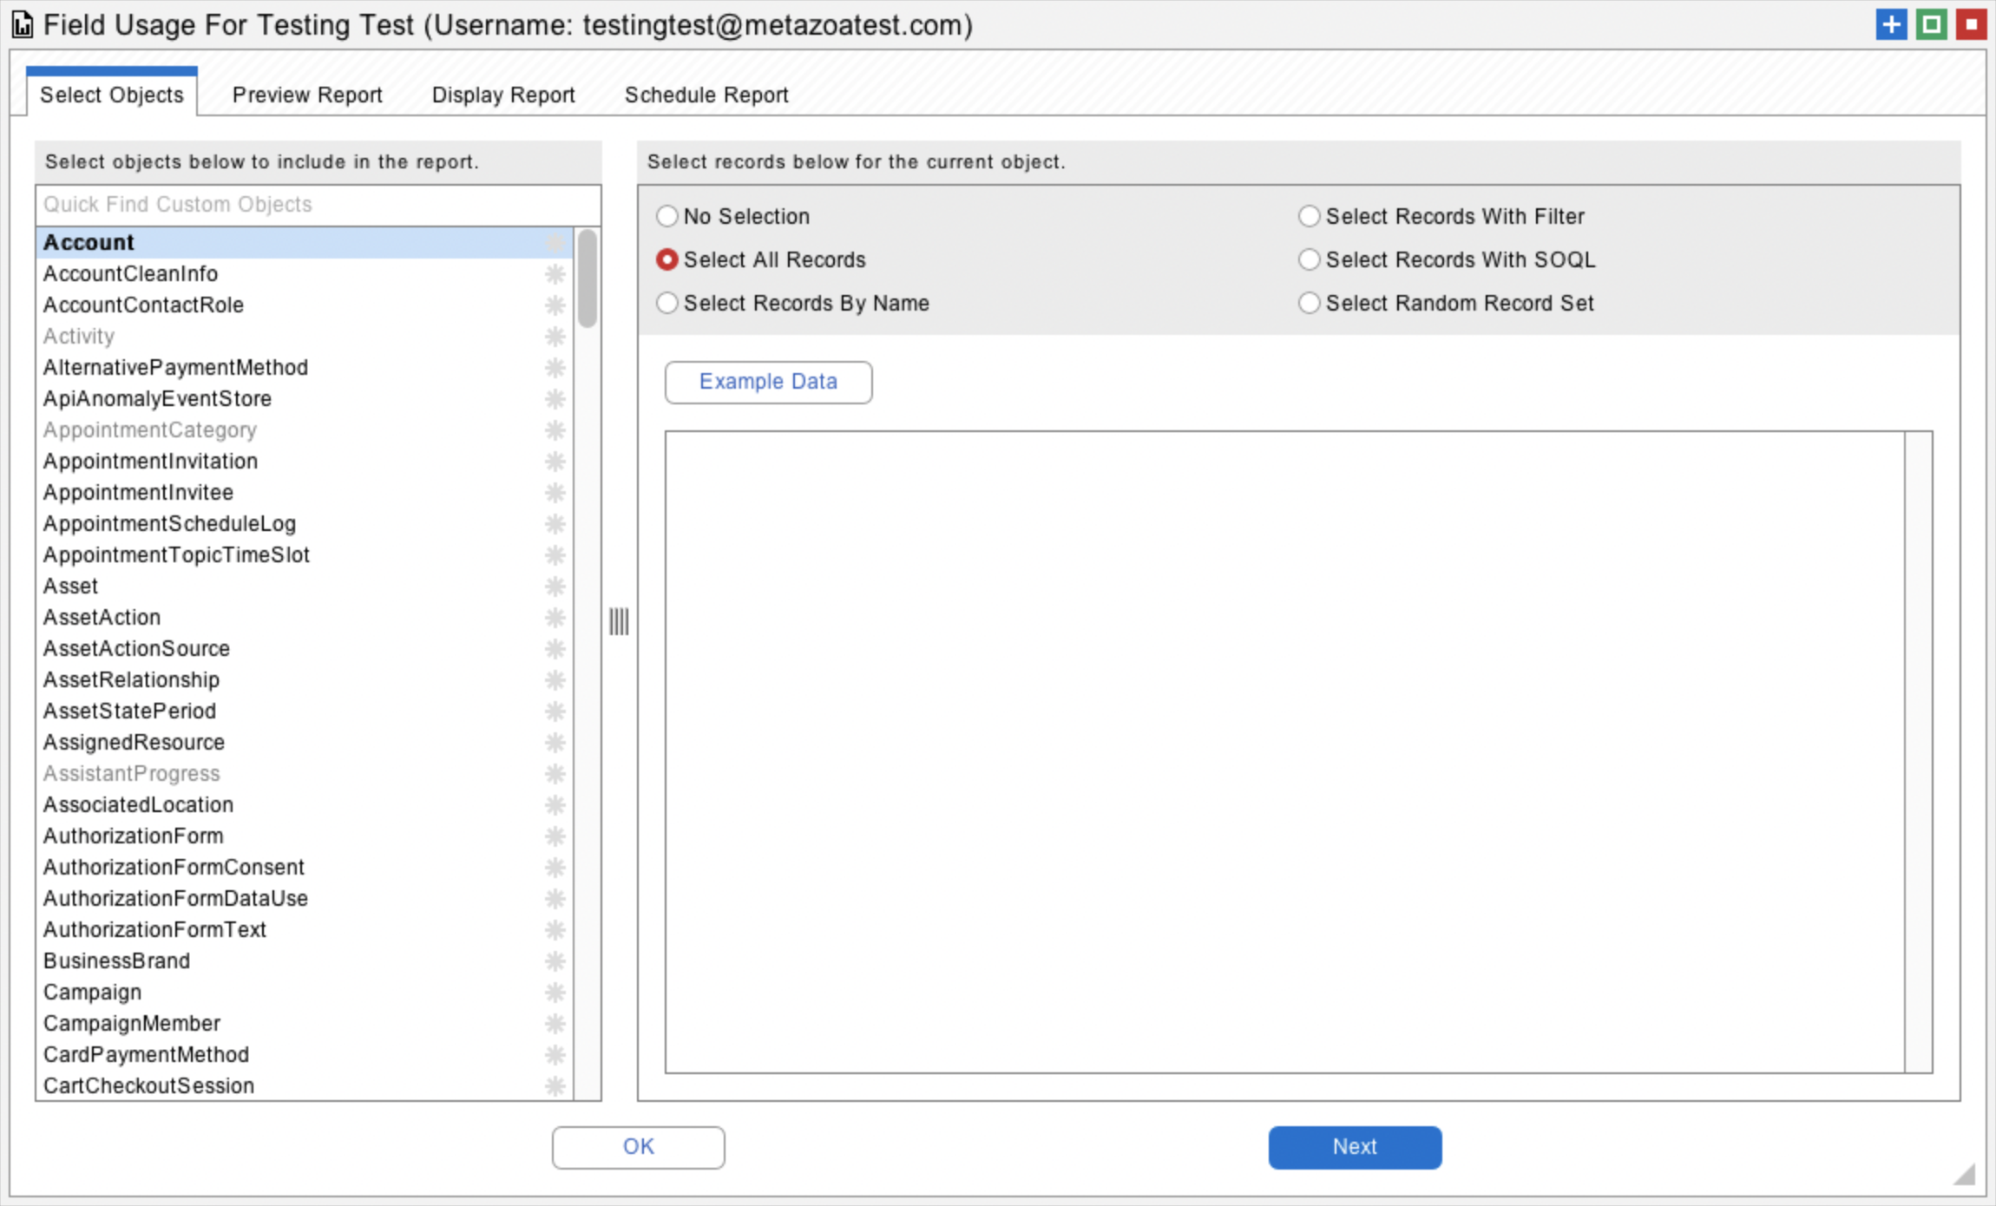Click the Quick Find Custom Objects field
The image size is (1996, 1206).
coord(318,205)
